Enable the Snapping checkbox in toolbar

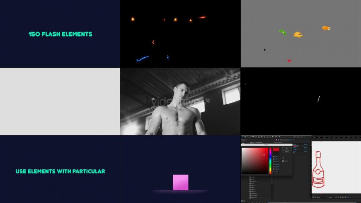(294, 137)
